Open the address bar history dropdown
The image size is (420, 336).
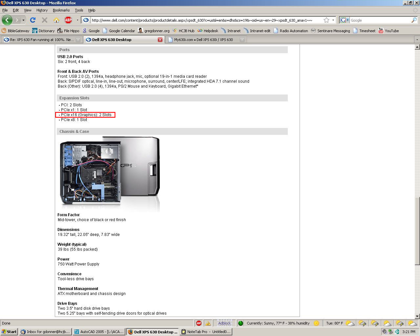[333, 20]
